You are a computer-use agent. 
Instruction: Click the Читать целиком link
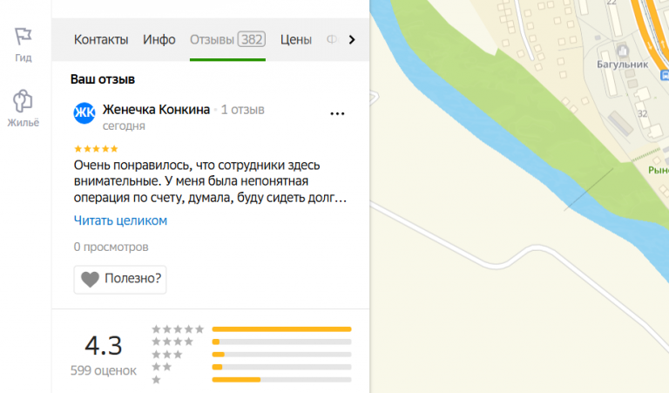tap(120, 220)
